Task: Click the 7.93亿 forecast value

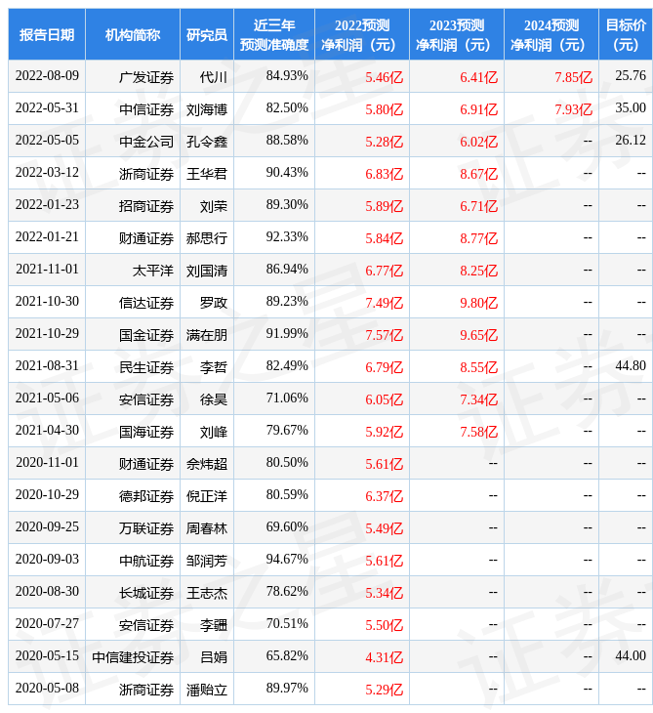Action: (574, 109)
